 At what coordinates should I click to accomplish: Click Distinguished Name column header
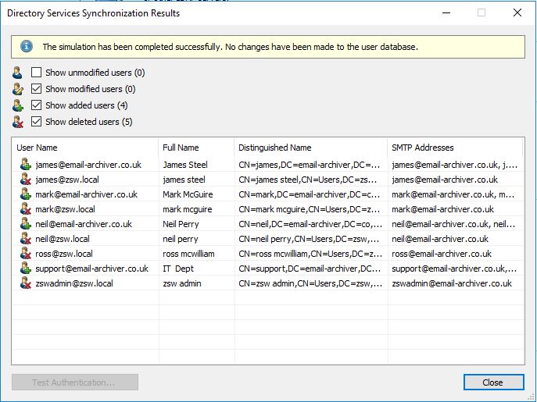coord(311,148)
